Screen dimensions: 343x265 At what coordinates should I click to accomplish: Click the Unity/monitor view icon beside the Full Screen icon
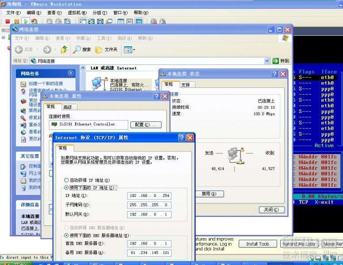click(x=109, y=22)
